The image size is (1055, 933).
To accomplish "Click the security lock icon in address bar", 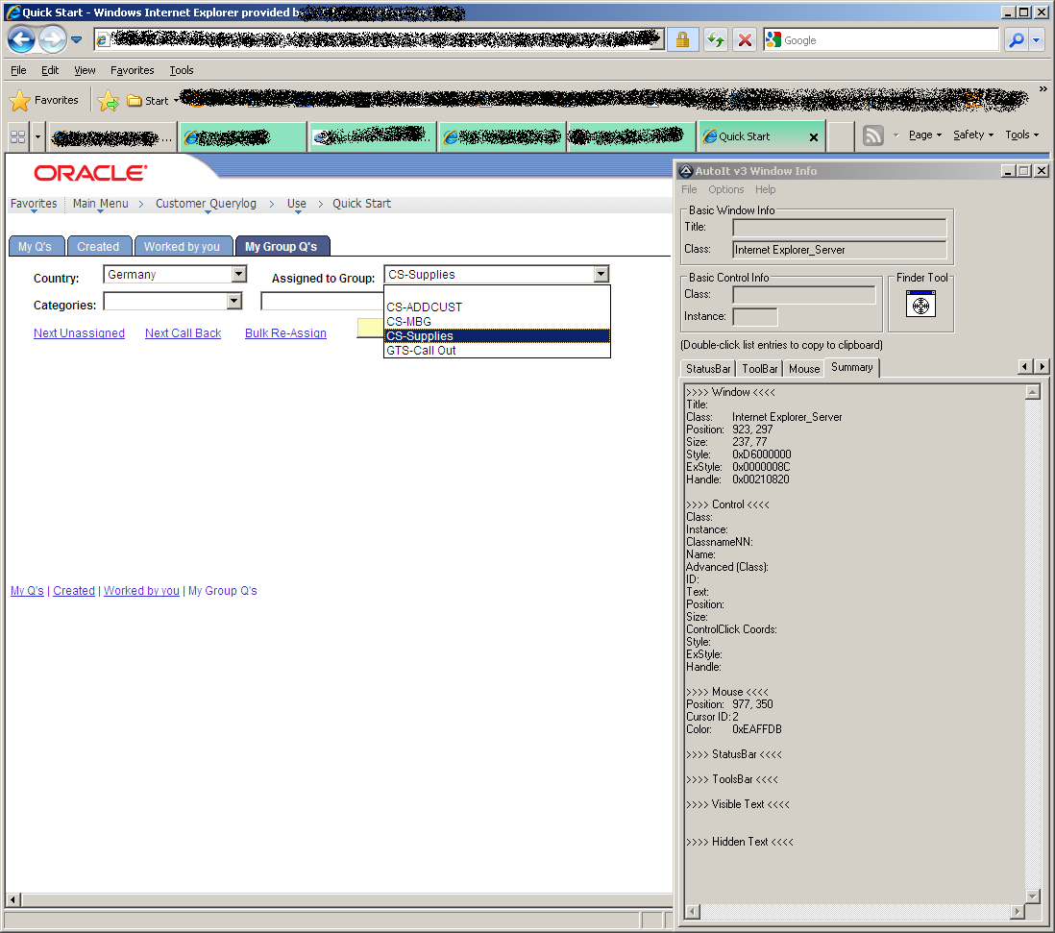I will 682,39.
